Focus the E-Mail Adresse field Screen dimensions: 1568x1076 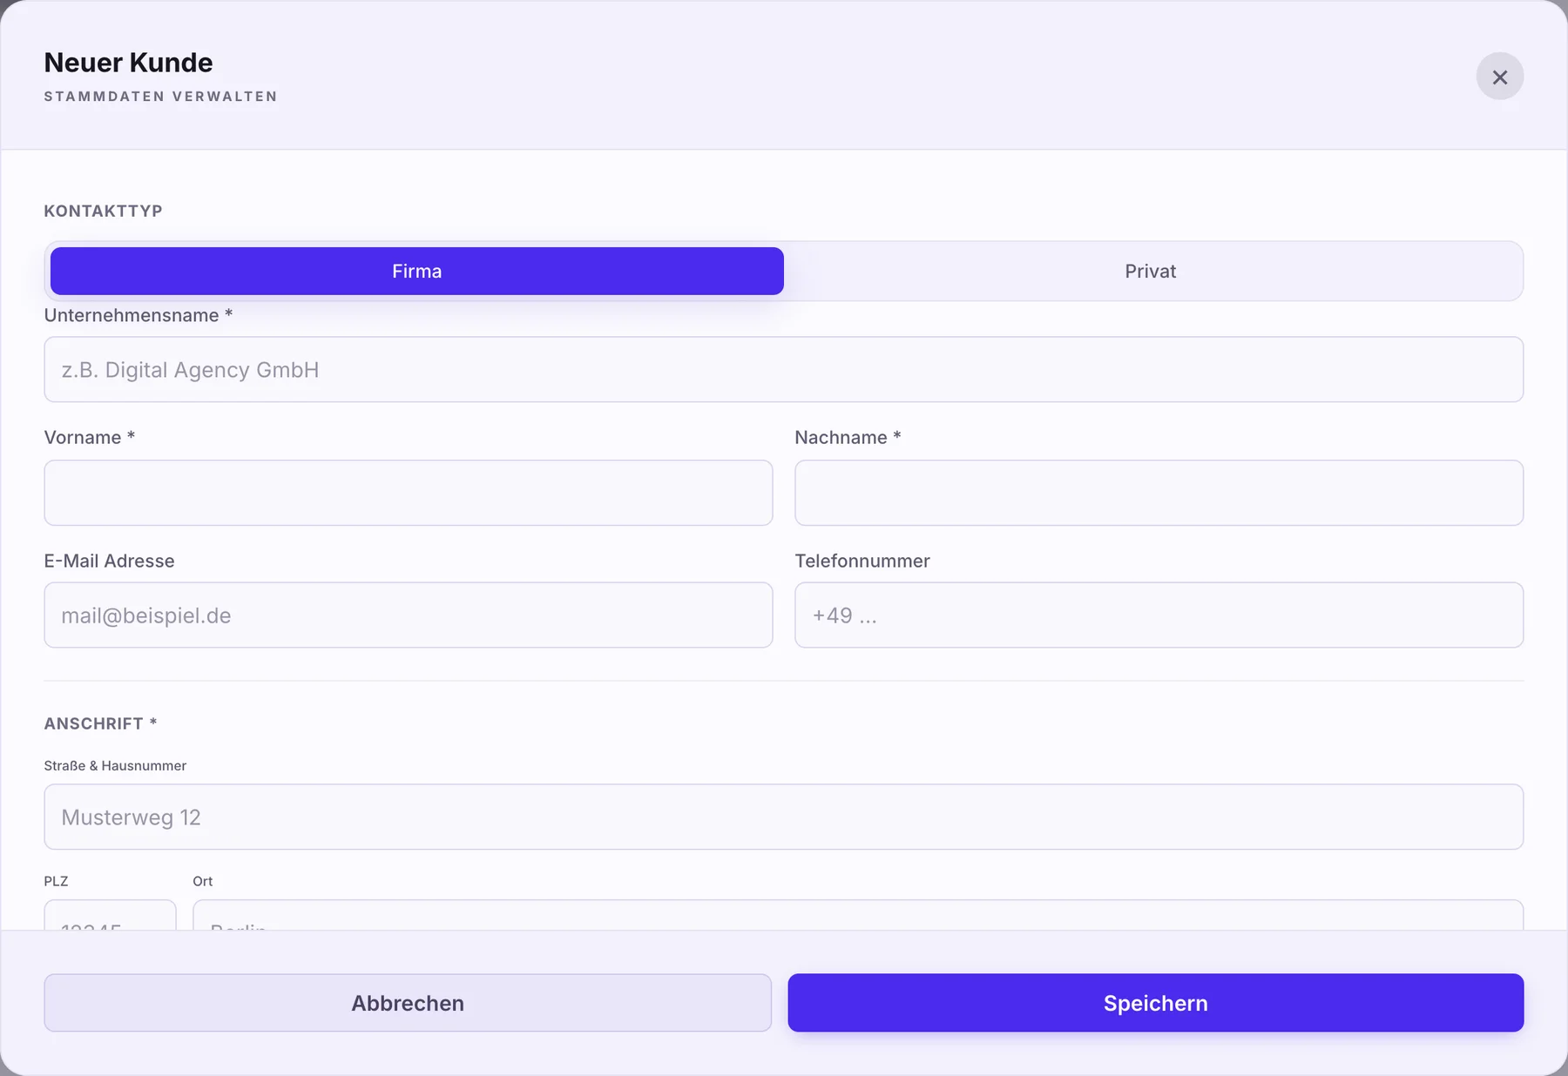(x=409, y=615)
